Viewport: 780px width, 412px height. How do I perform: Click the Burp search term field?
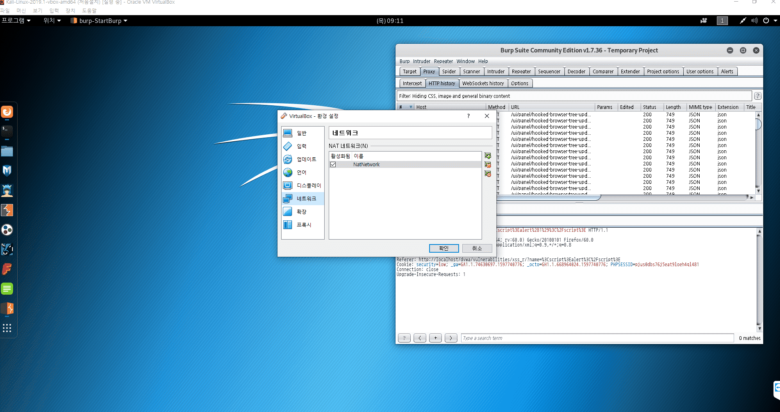click(597, 338)
